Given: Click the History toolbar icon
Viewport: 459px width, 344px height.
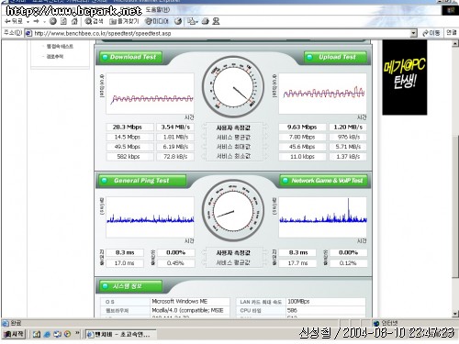Looking at the screenshot, I should [x=178, y=21].
